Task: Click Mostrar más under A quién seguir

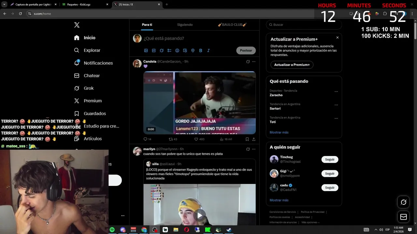Action: [279, 200]
